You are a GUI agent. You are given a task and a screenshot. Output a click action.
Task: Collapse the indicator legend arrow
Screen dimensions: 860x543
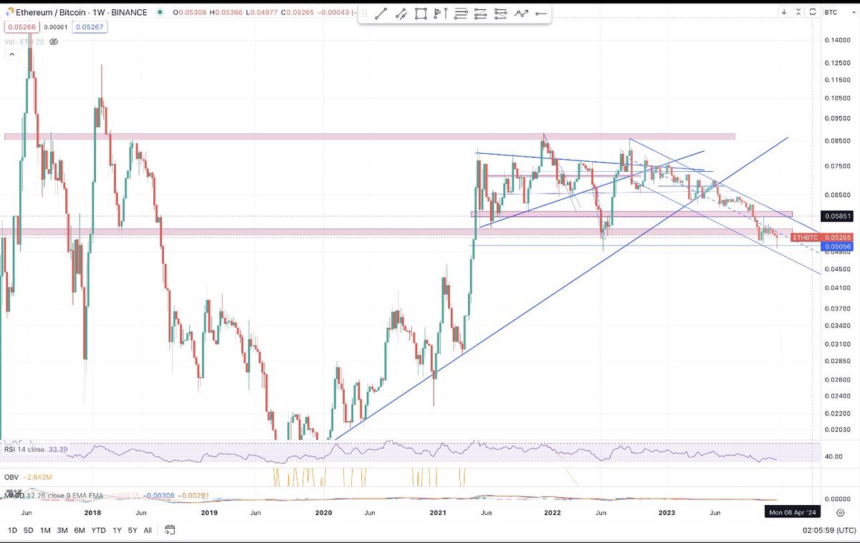click(12, 54)
